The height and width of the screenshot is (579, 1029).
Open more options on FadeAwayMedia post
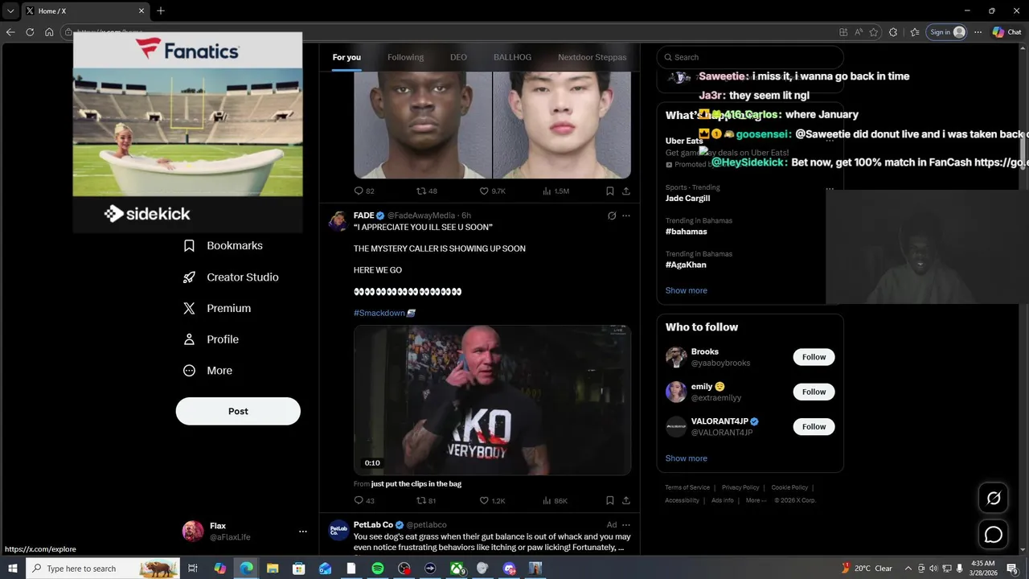(x=626, y=216)
